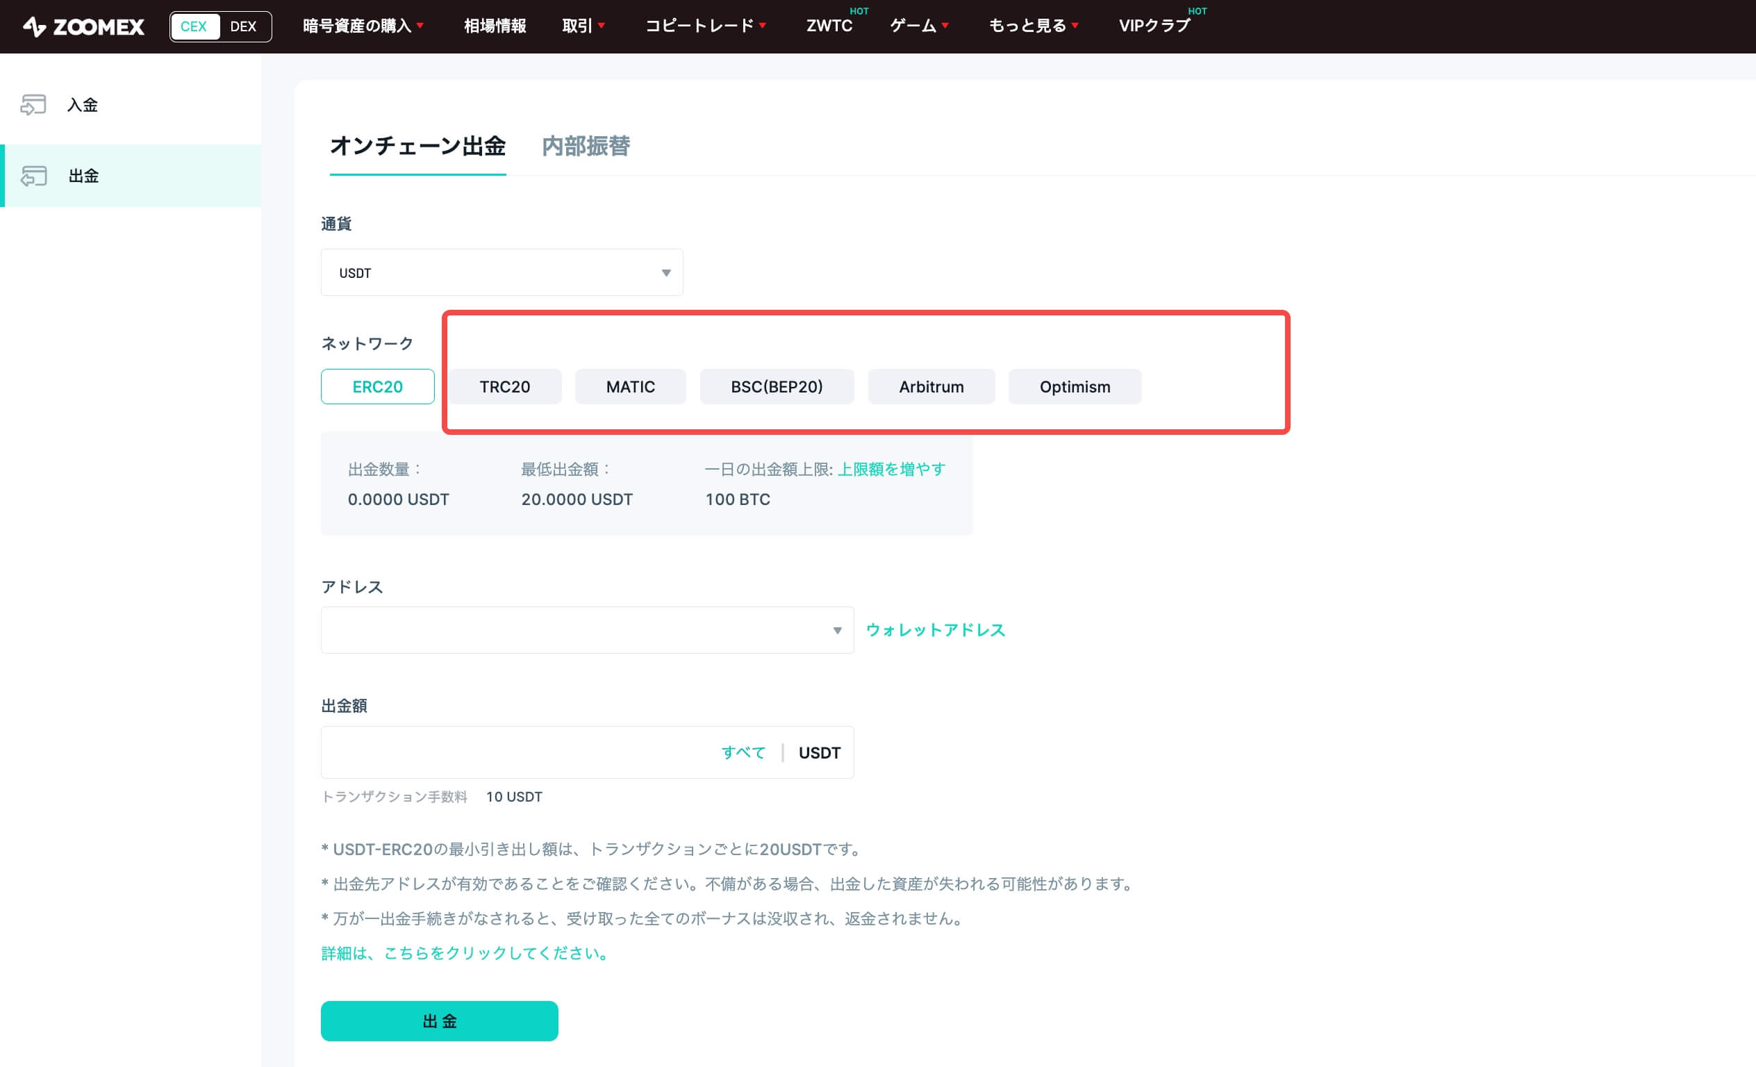The height and width of the screenshot is (1067, 1756).
Task: Click the ウォレットアドレス link
Action: click(x=935, y=630)
